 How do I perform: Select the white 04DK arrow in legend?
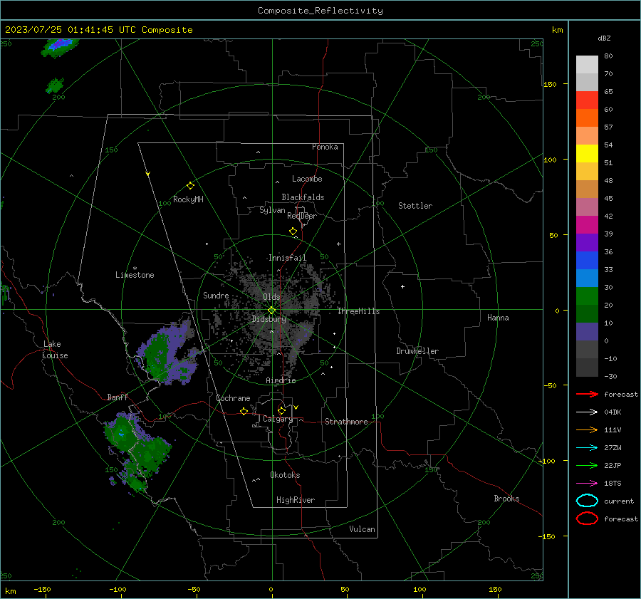587,412
